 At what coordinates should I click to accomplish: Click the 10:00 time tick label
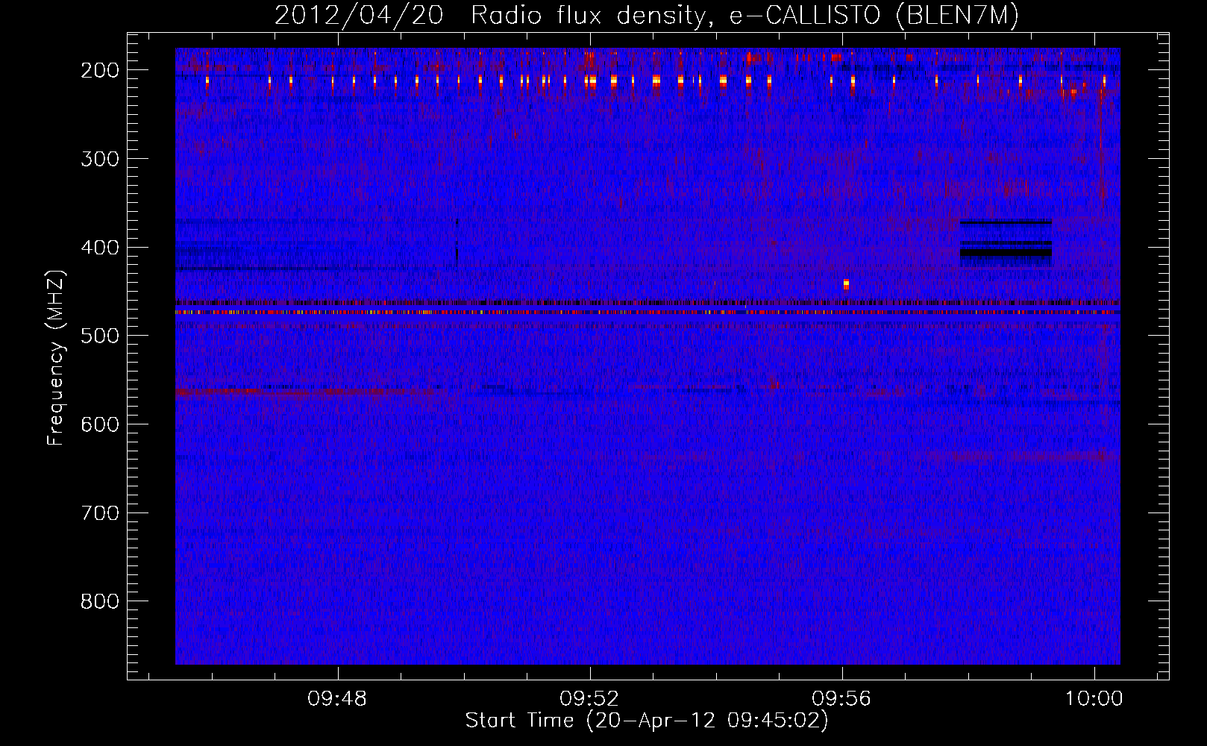[x=1094, y=698]
